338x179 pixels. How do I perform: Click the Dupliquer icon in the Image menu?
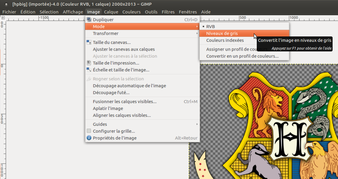pos(89,20)
